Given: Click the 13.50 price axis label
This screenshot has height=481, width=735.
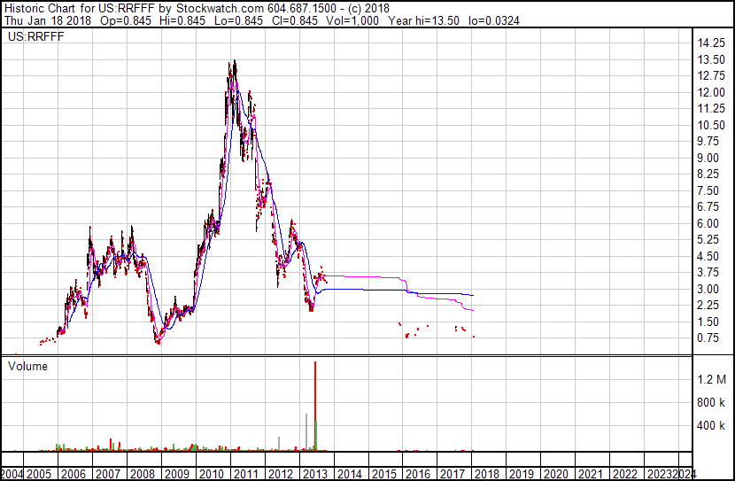Looking at the screenshot, I should coord(711,59).
